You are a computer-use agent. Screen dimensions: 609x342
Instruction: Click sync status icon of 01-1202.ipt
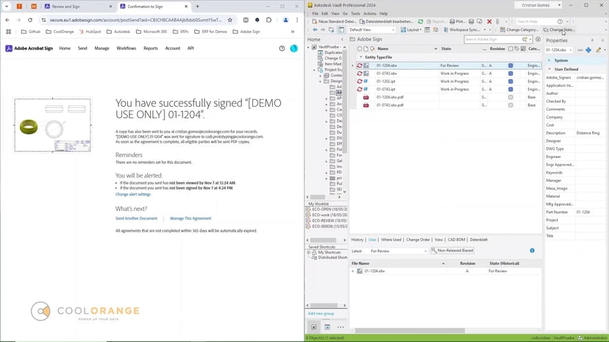(x=360, y=81)
